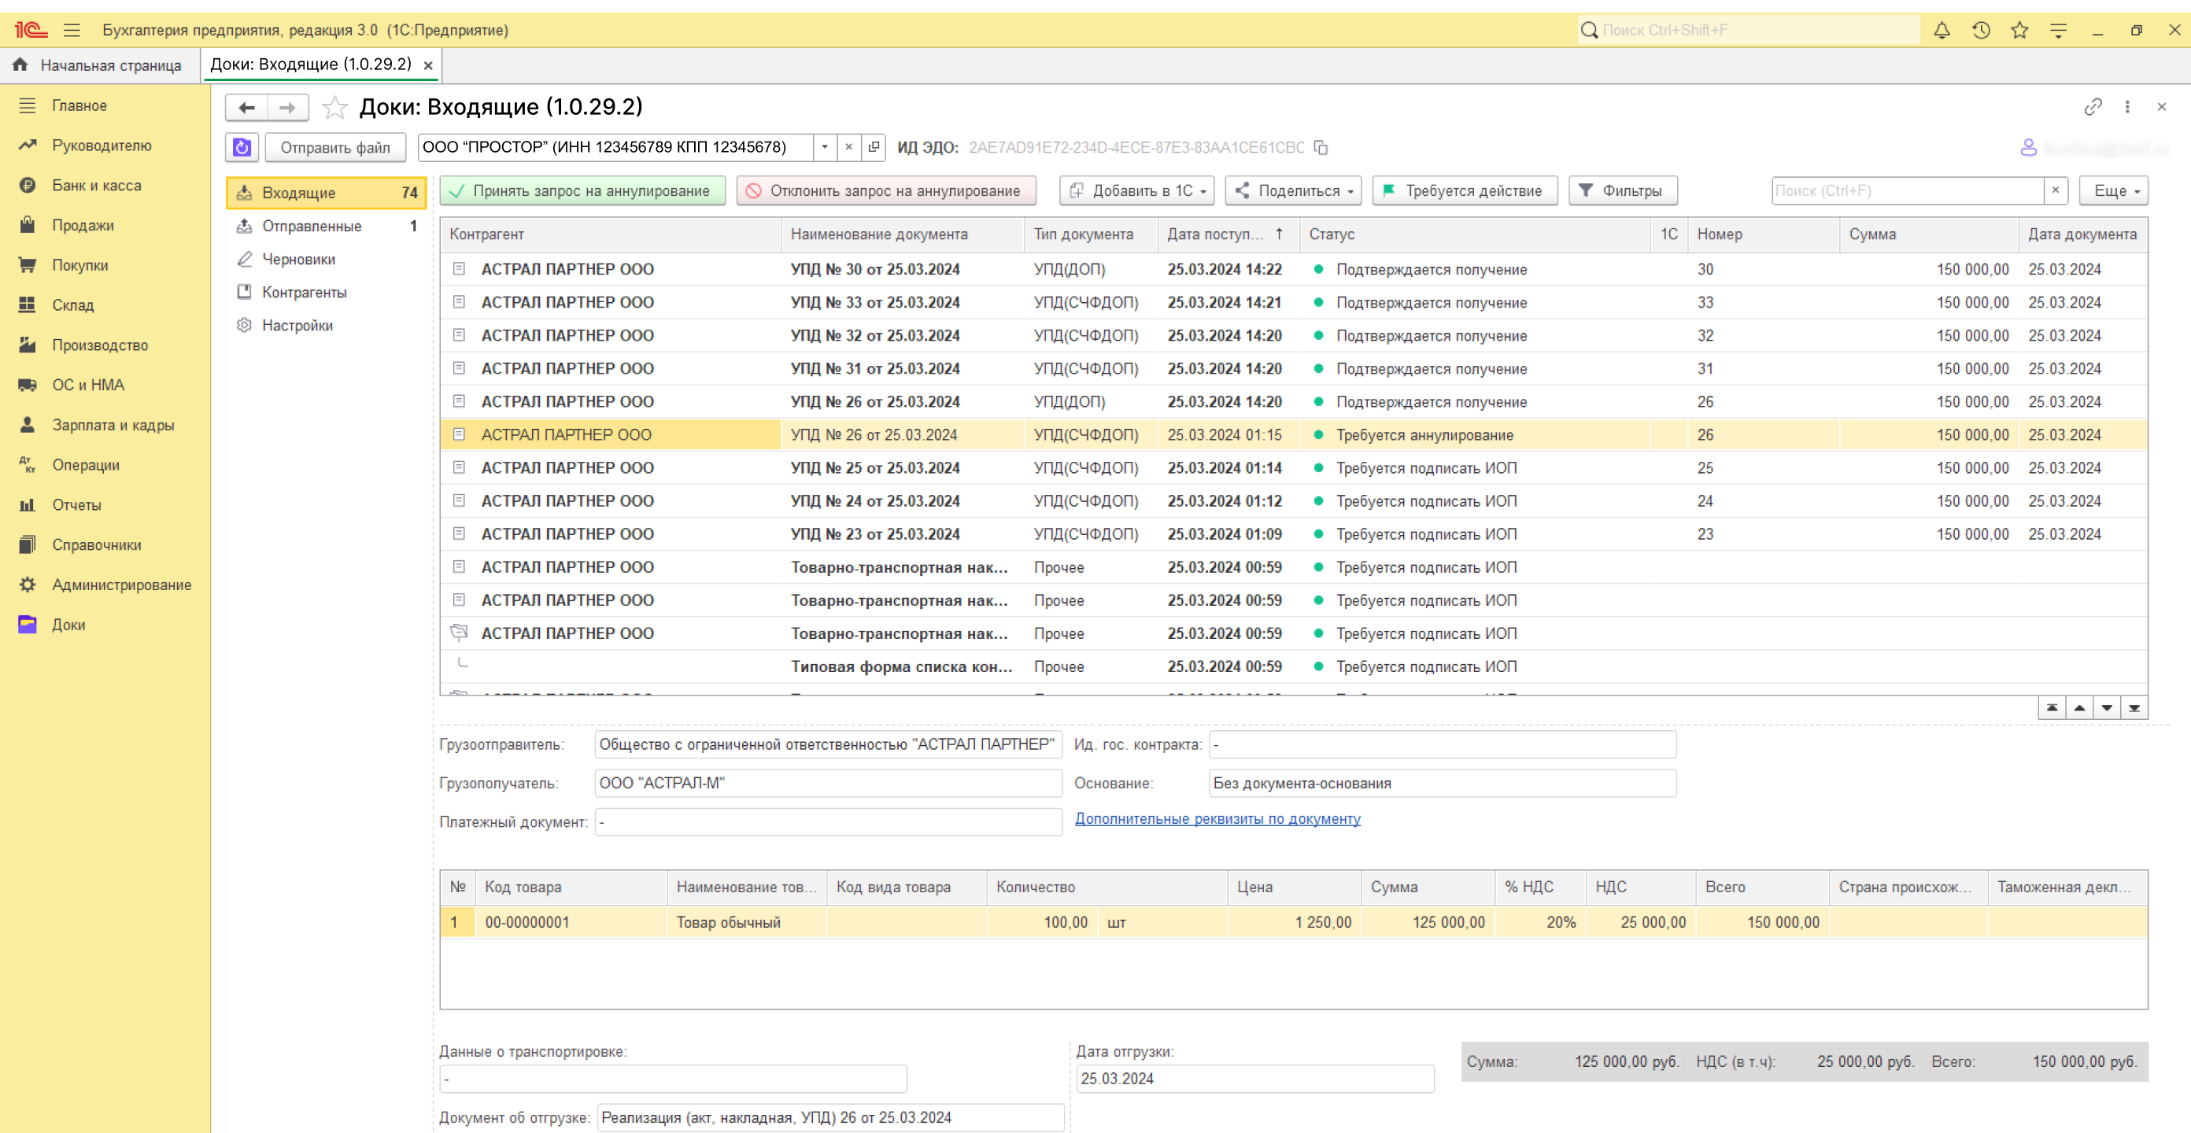Jump to the last list row

coord(2134,707)
